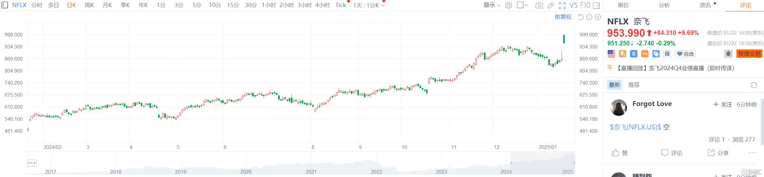This screenshot has width=764, height=177.
Task: Select the 15分 interval
Action: (x=233, y=5)
